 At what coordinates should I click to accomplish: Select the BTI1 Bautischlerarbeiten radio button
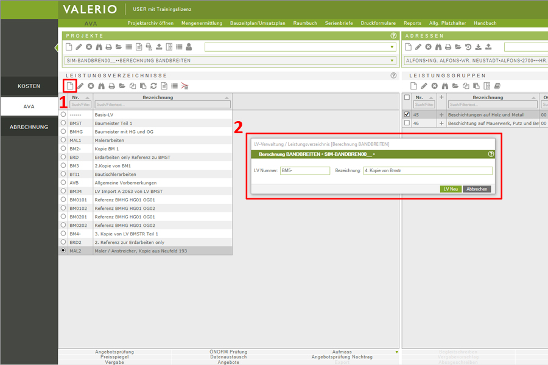pyautogui.click(x=63, y=174)
